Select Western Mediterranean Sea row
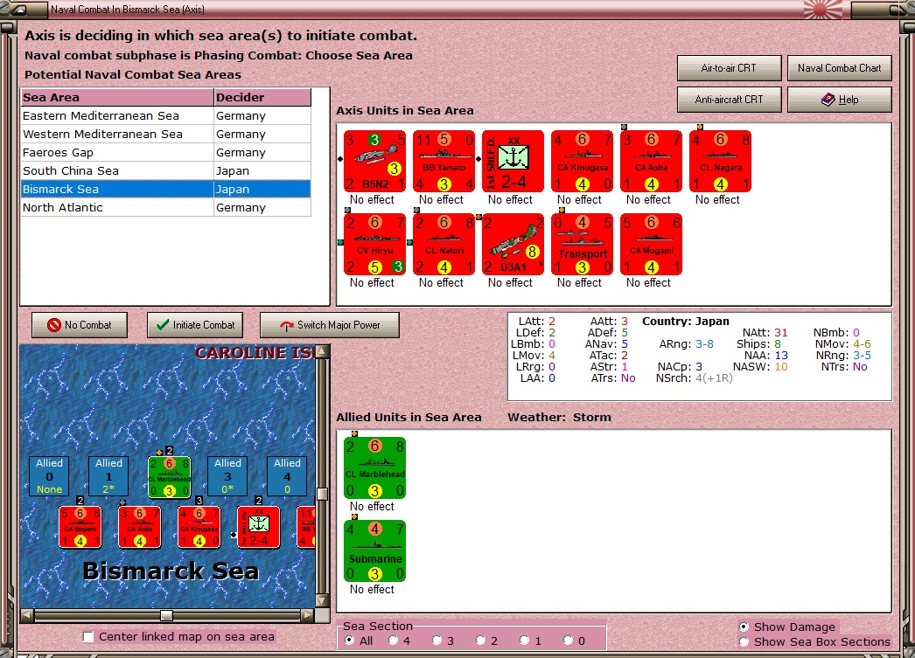 click(x=165, y=134)
